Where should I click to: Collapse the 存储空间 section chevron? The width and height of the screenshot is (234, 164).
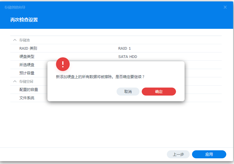pos(15,82)
